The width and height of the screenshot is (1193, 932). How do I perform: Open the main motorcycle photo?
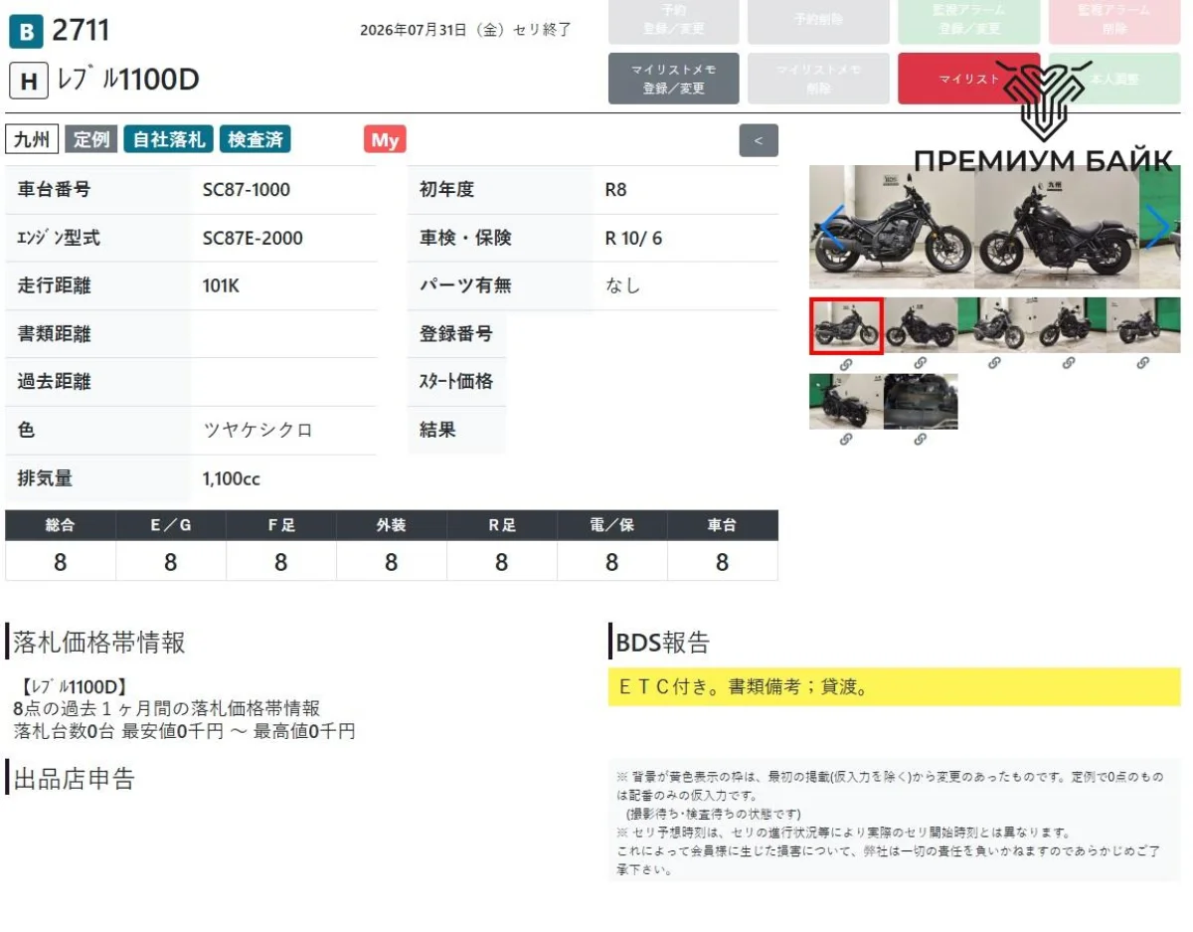click(x=994, y=227)
